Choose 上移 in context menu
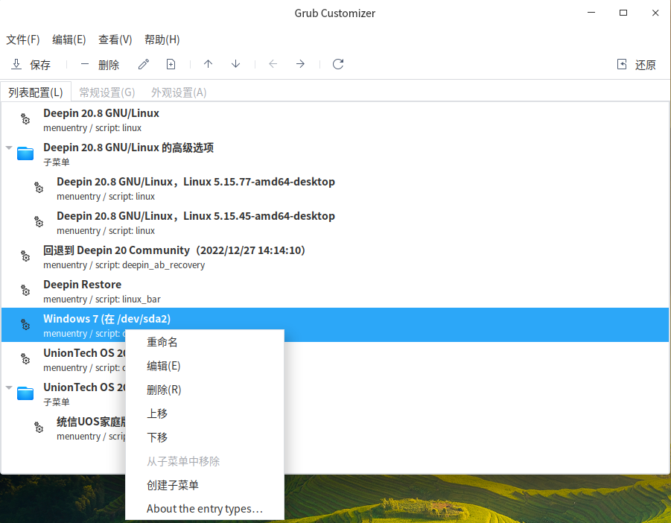The width and height of the screenshot is (671, 523). (205, 413)
